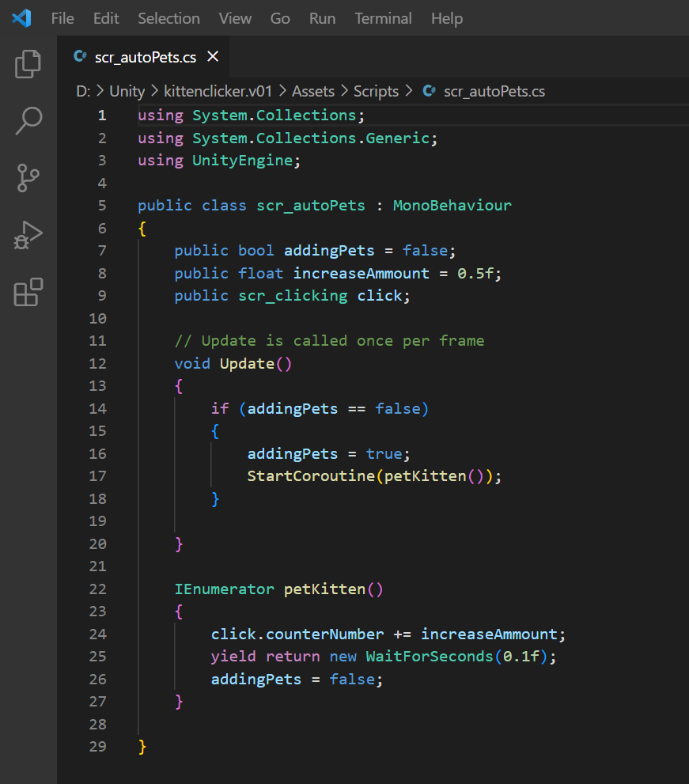Open the Edit menu
The width and height of the screenshot is (689, 784).
click(x=106, y=18)
